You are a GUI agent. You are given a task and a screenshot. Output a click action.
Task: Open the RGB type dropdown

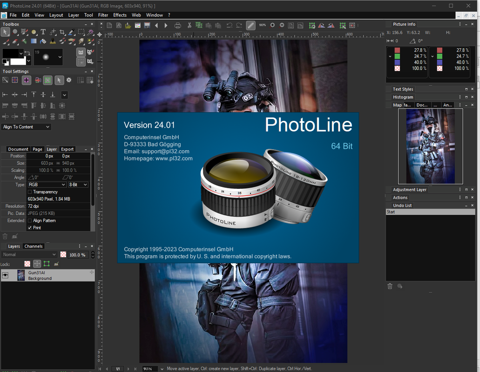(x=47, y=185)
